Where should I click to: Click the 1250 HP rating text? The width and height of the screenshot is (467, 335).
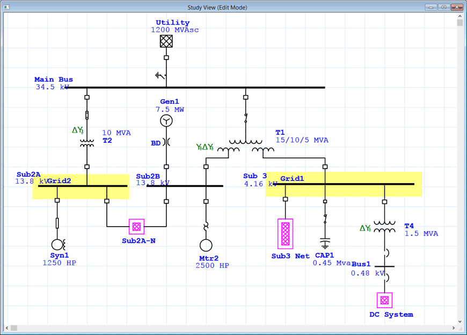click(59, 263)
